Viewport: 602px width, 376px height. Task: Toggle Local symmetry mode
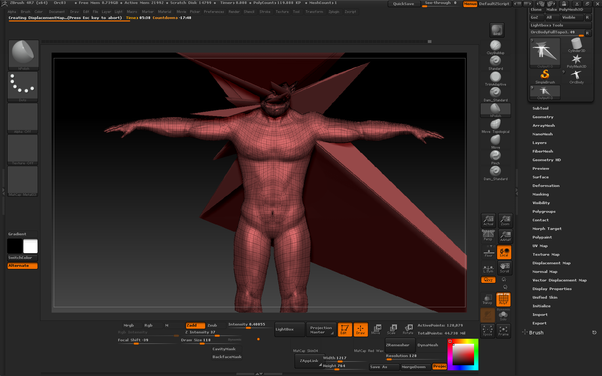click(x=504, y=252)
